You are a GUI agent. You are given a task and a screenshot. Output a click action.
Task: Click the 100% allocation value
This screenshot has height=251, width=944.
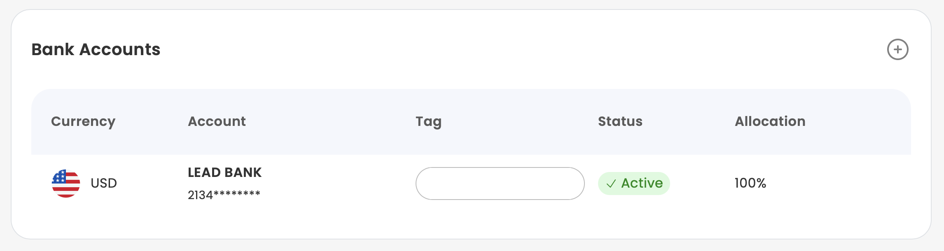coord(750,183)
